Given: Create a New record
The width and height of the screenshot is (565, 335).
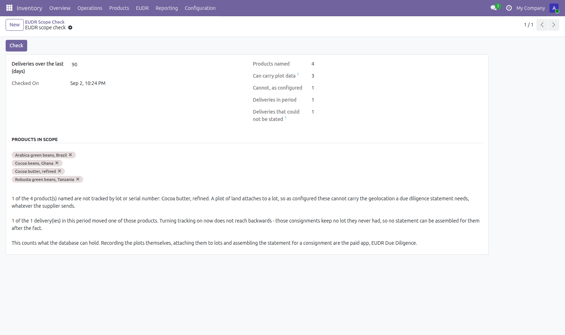Looking at the screenshot, I should pos(14,25).
